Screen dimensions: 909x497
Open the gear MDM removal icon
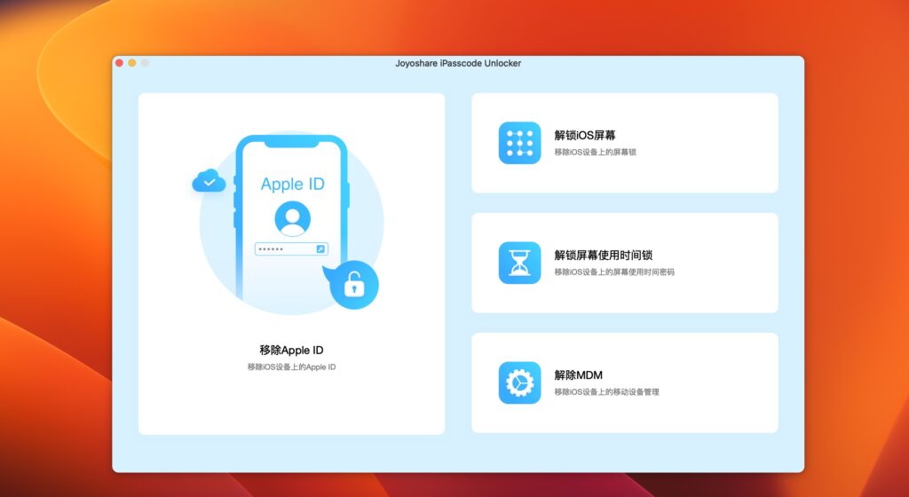click(x=519, y=383)
